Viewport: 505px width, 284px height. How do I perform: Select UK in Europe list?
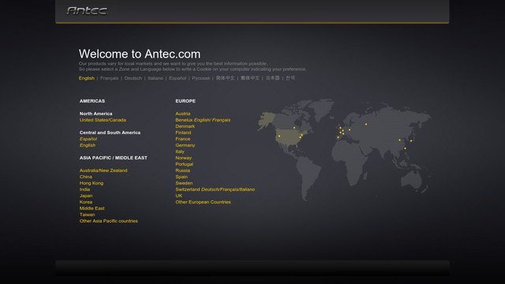click(179, 196)
